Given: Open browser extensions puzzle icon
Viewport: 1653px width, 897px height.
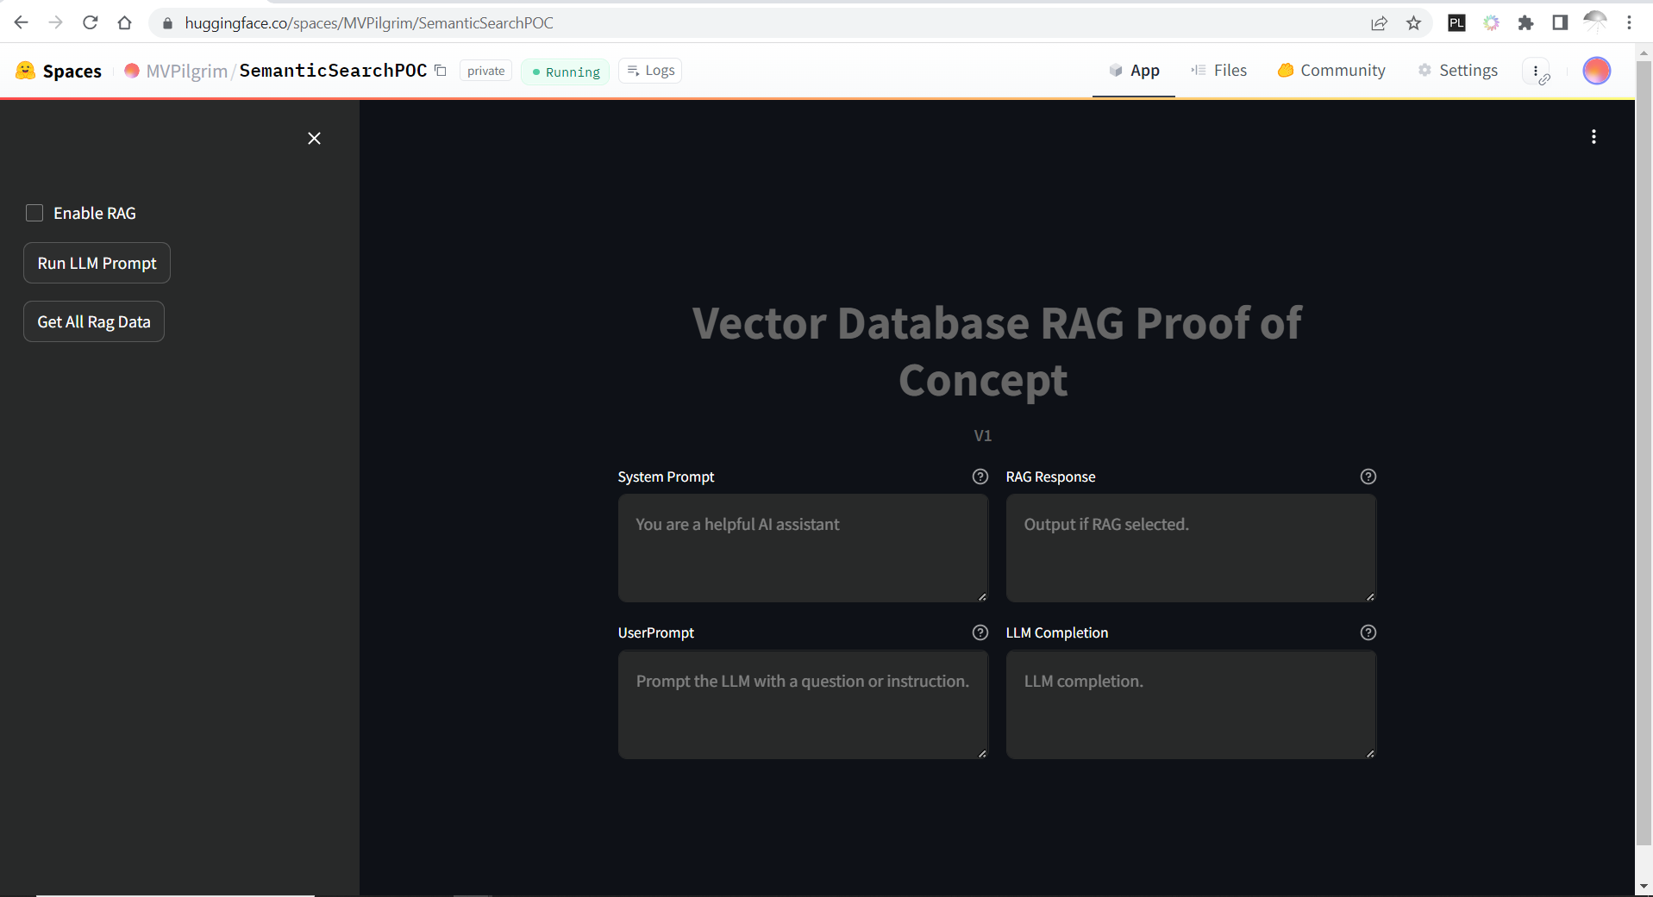Looking at the screenshot, I should coord(1525,23).
